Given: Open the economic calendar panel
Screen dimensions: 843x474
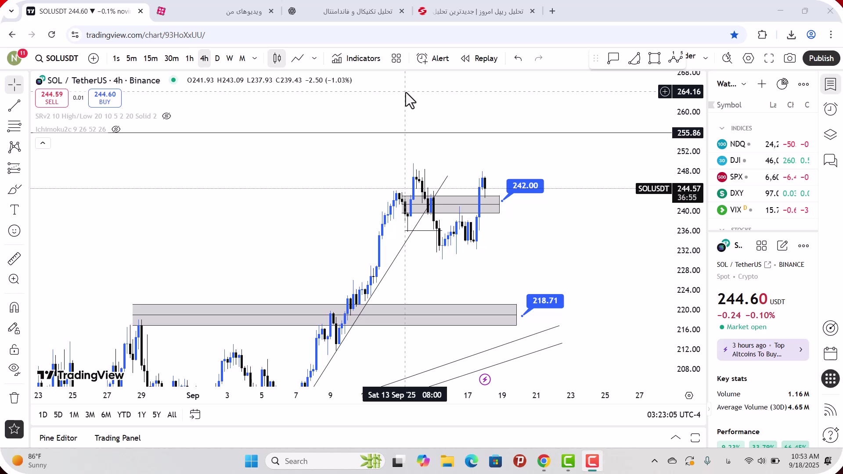Looking at the screenshot, I should tap(830, 353).
